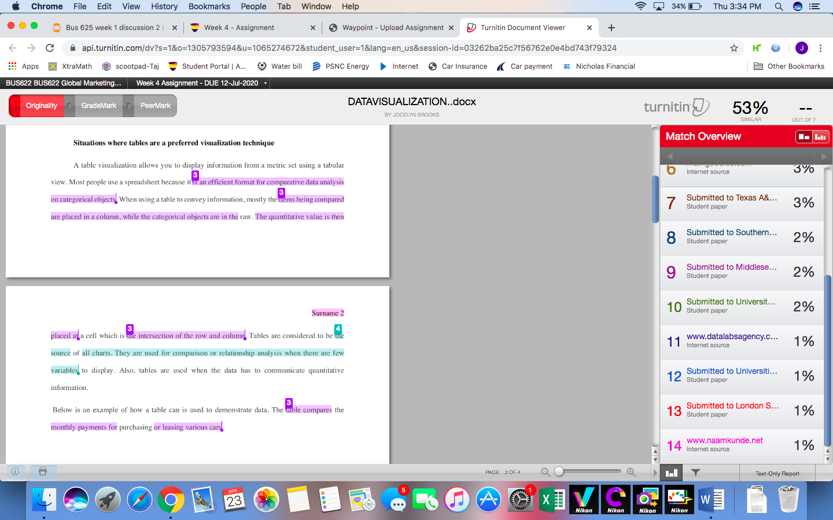Open Submitted to Universit... match 10
The width and height of the screenshot is (833, 520).
point(742,308)
